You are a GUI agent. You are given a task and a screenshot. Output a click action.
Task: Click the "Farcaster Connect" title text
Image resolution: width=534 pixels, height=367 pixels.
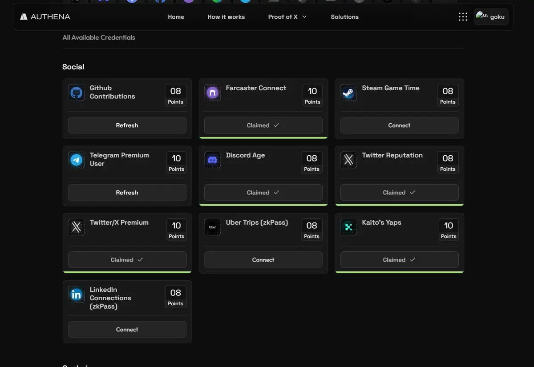[256, 88]
